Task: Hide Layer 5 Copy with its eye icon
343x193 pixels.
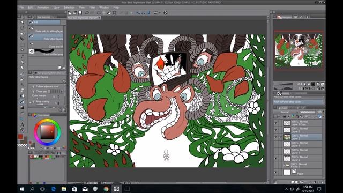Action: pyautogui.click(x=276, y=123)
